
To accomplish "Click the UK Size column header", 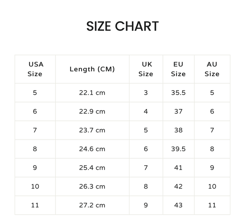I will click(146, 69).
